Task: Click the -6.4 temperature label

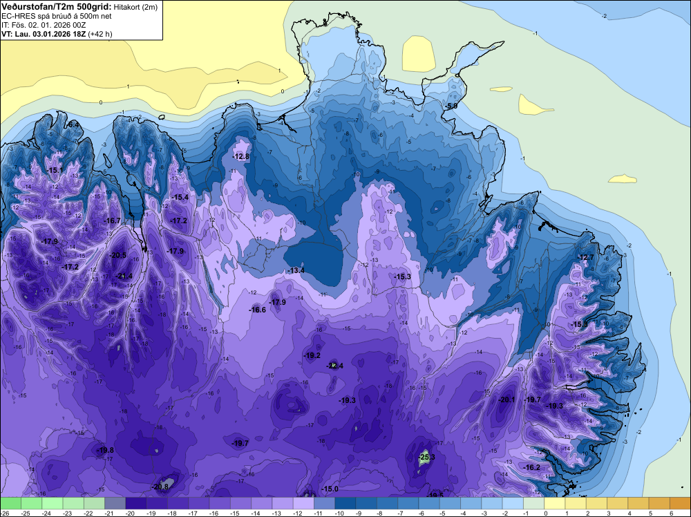Action: point(74,124)
